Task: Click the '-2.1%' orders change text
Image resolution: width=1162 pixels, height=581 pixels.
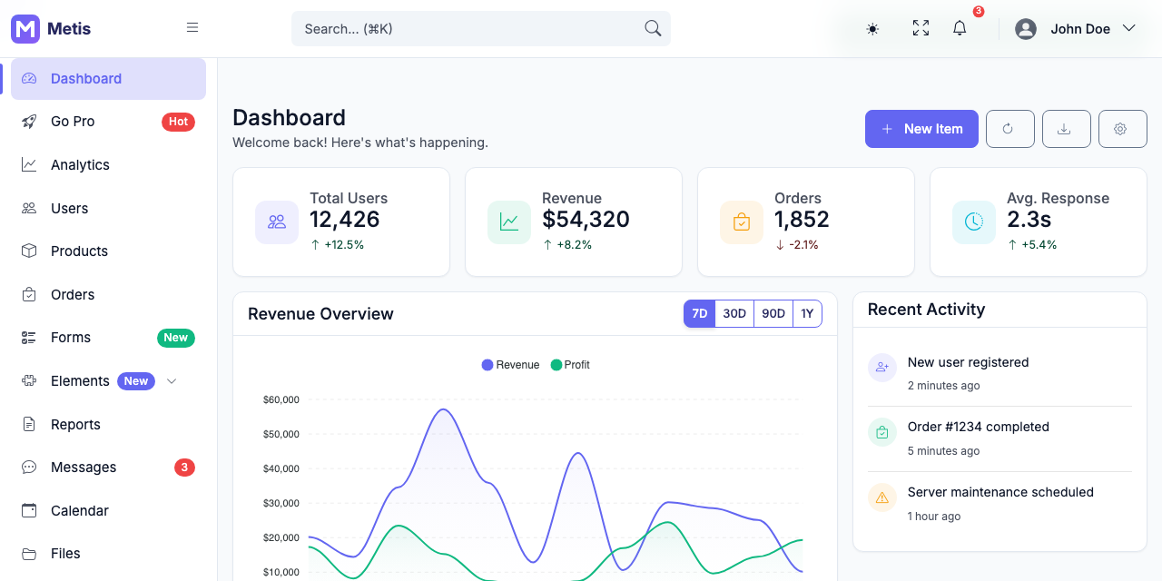Action: coord(803,245)
